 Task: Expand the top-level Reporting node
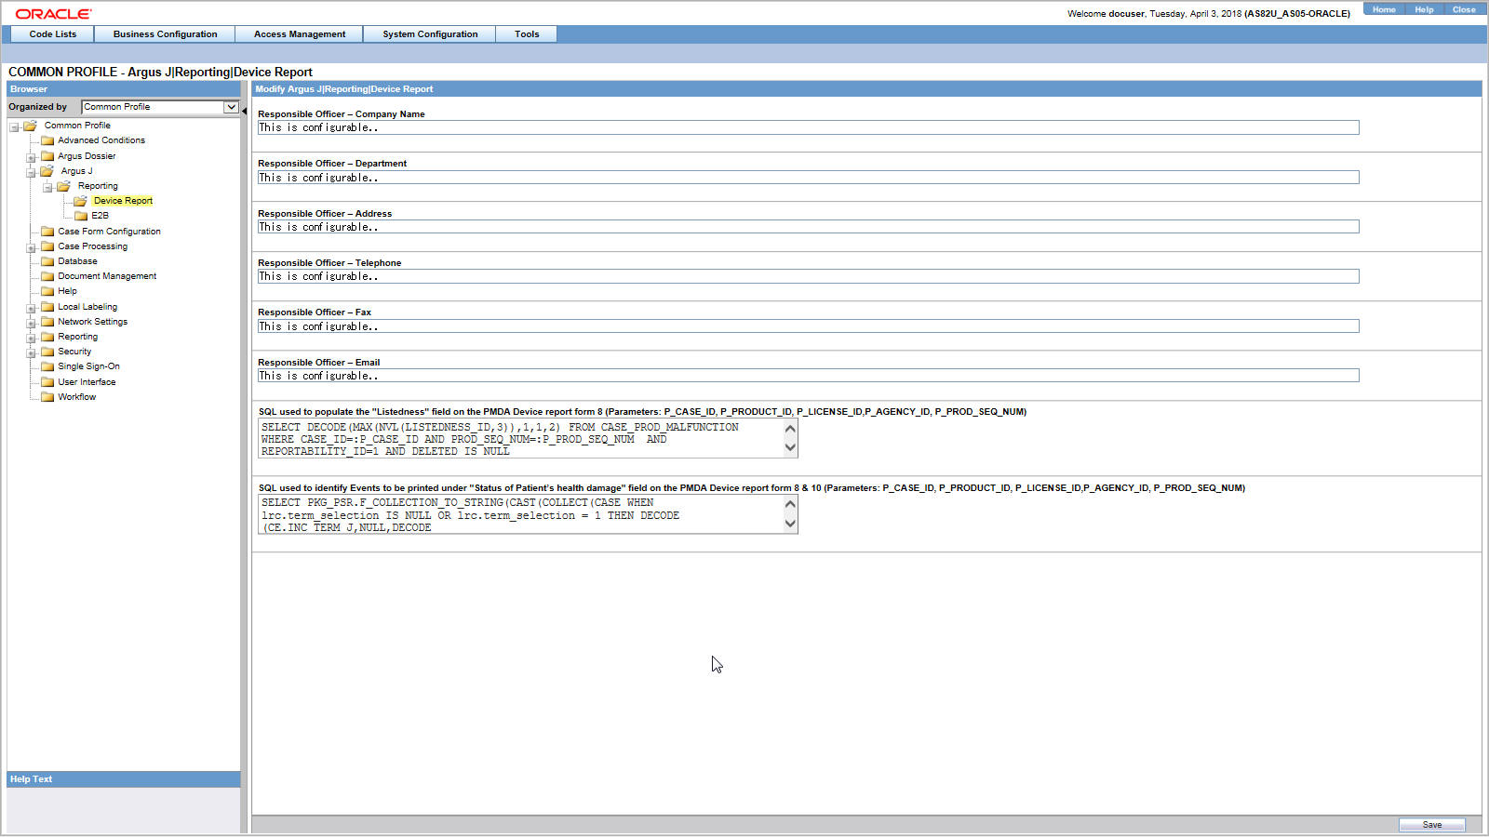tap(31, 338)
